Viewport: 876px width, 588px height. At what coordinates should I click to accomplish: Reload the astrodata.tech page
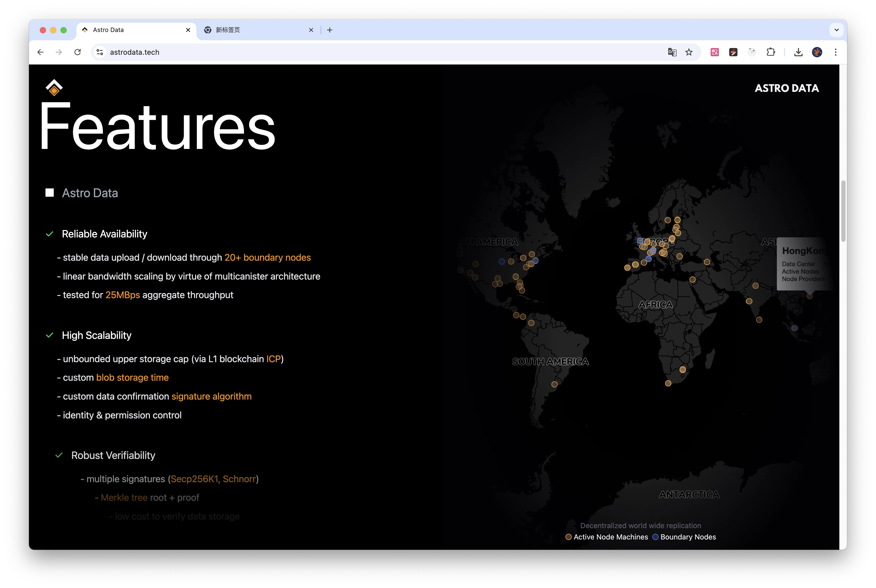pos(78,52)
